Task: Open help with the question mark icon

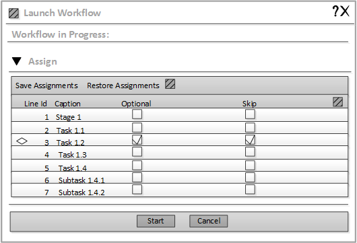Action: pos(335,11)
